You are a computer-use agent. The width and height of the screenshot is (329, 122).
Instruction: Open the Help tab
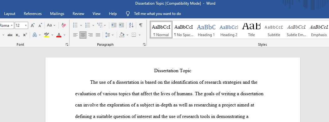[x=113, y=14]
